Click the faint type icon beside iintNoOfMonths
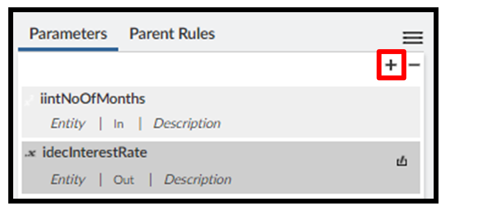477x205 pixels. [x=30, y=100]
